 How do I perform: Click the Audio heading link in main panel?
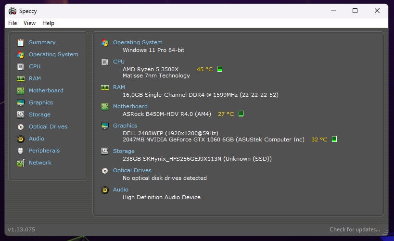tap(121, 190)
